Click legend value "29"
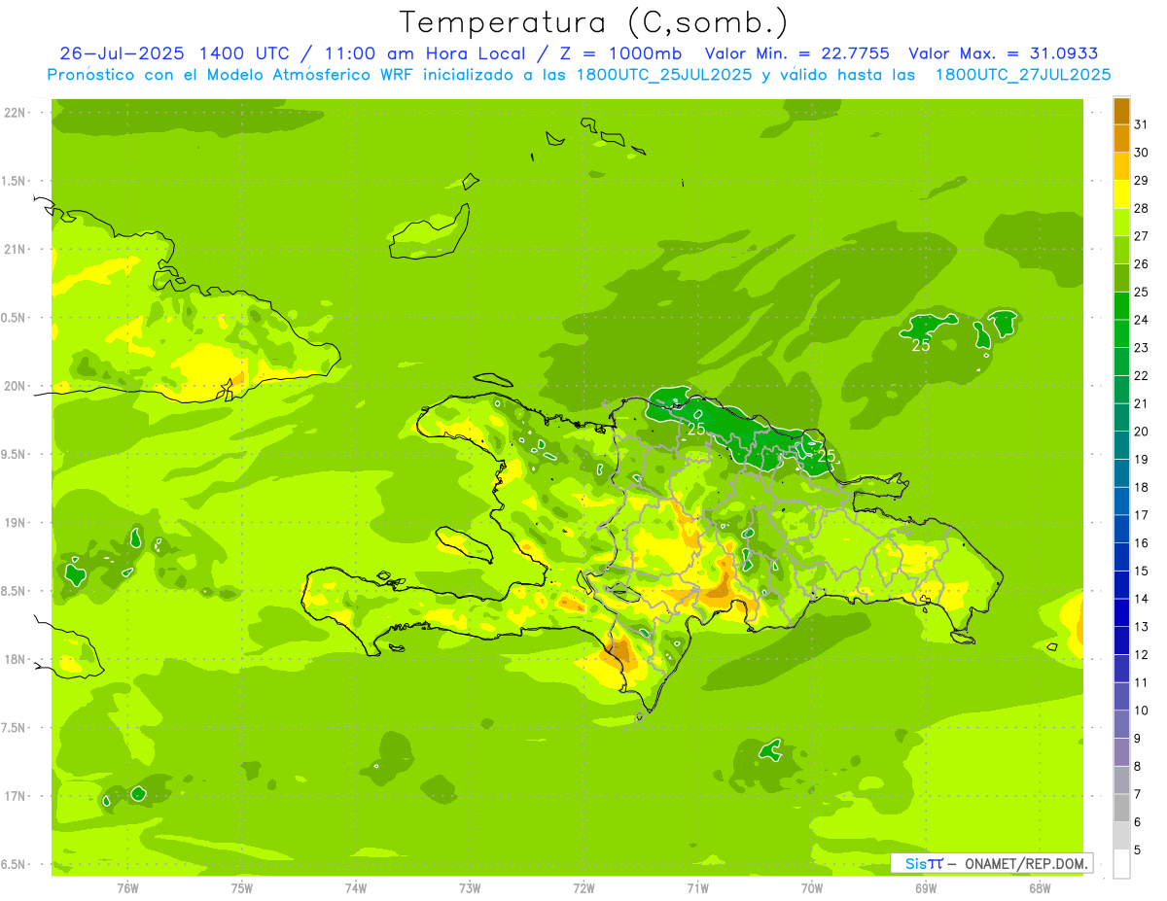This screenshot has height=901, width=1167. (x=1142, y=180)
